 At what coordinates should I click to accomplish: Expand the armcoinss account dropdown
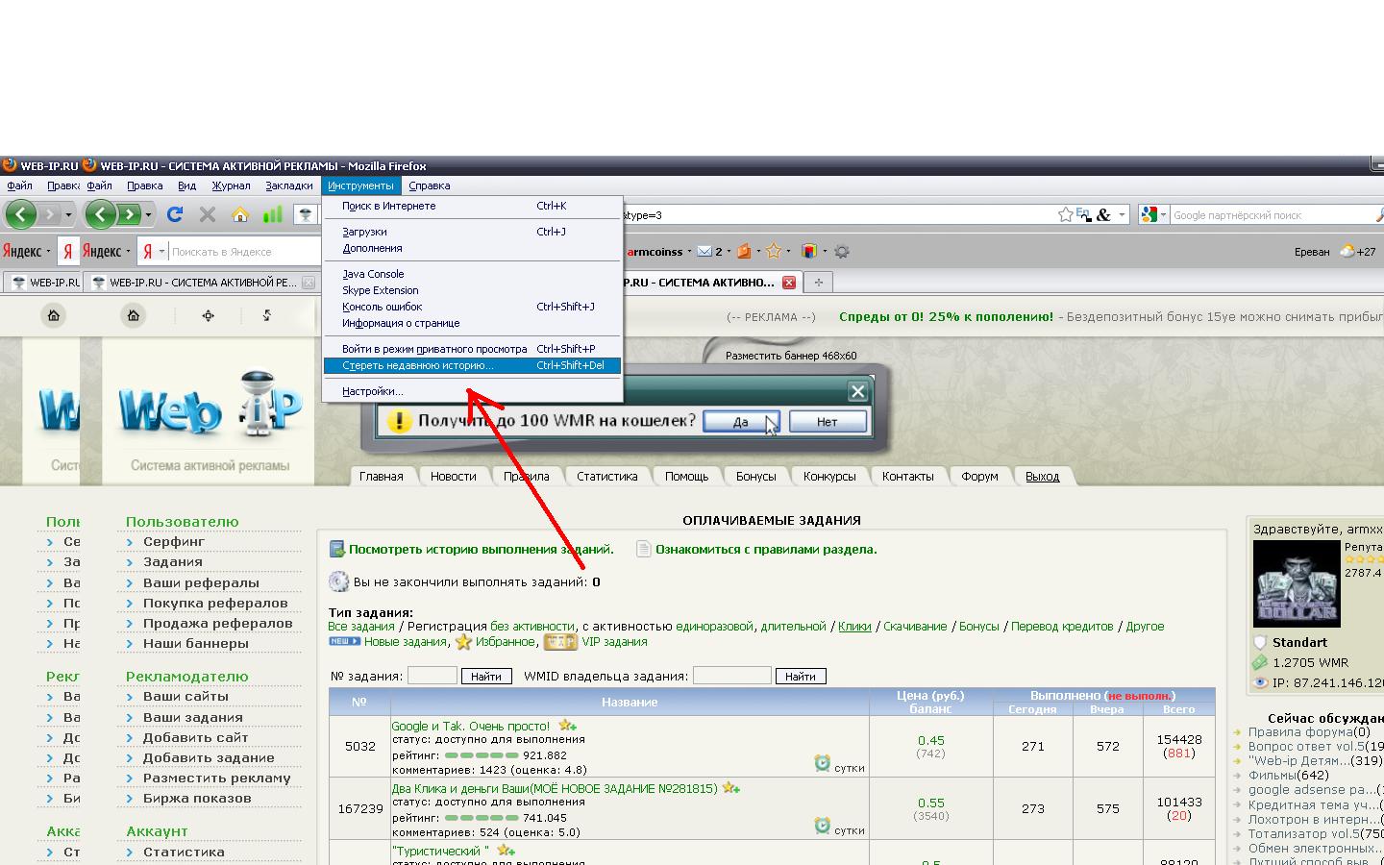[x=690, y=252]
